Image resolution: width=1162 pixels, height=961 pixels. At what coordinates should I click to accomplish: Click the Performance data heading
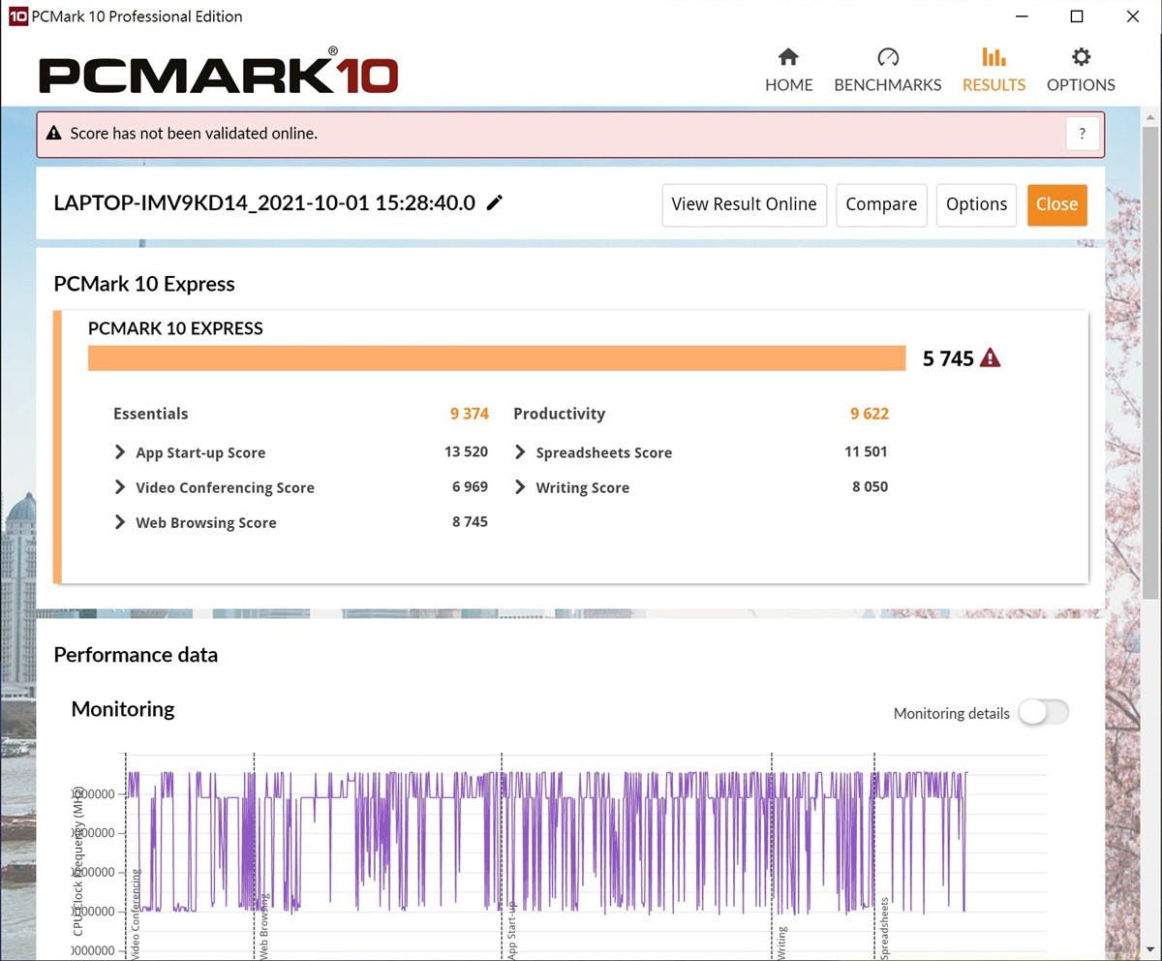[x=136, y=655]
